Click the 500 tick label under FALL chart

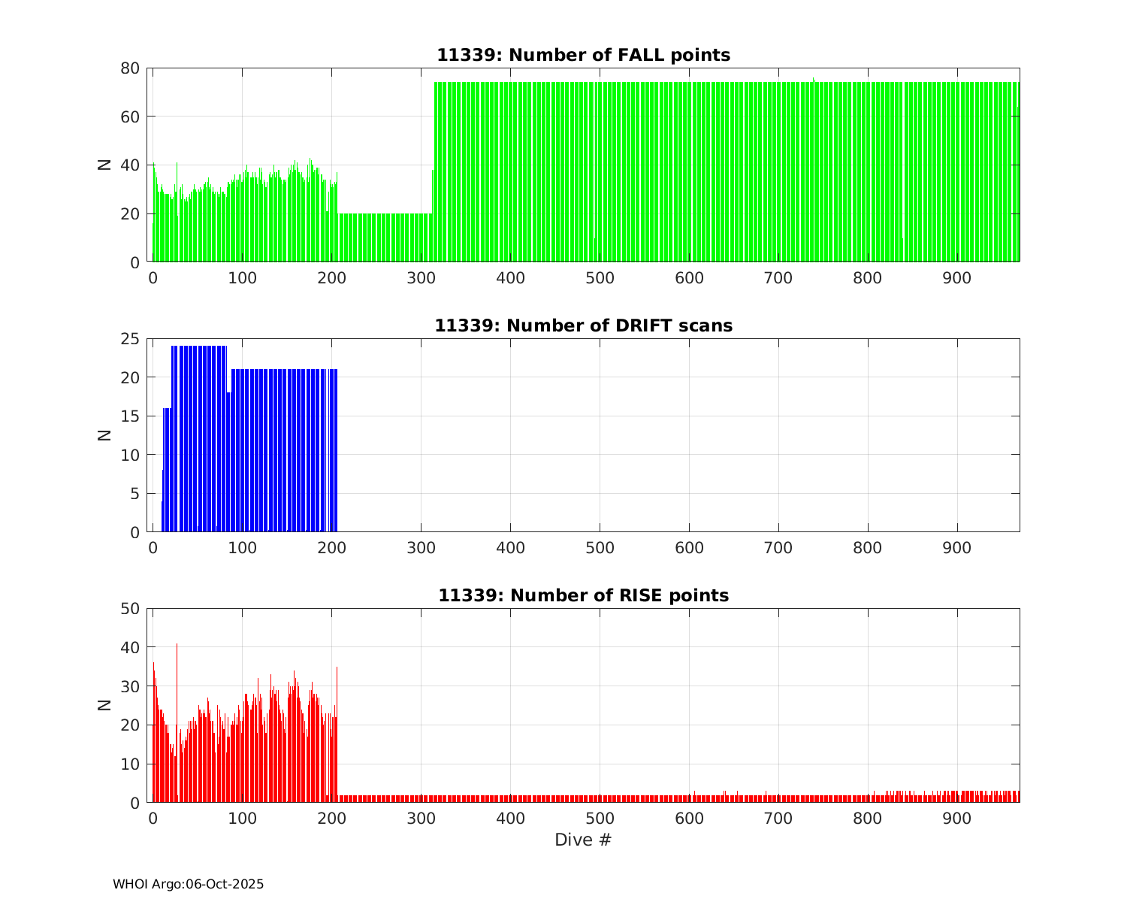[600, 278]
